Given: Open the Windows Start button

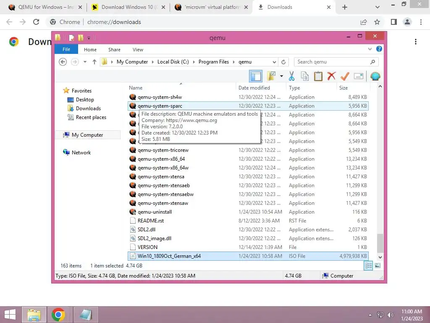Looking at the screenshot, I should [10, 315].
